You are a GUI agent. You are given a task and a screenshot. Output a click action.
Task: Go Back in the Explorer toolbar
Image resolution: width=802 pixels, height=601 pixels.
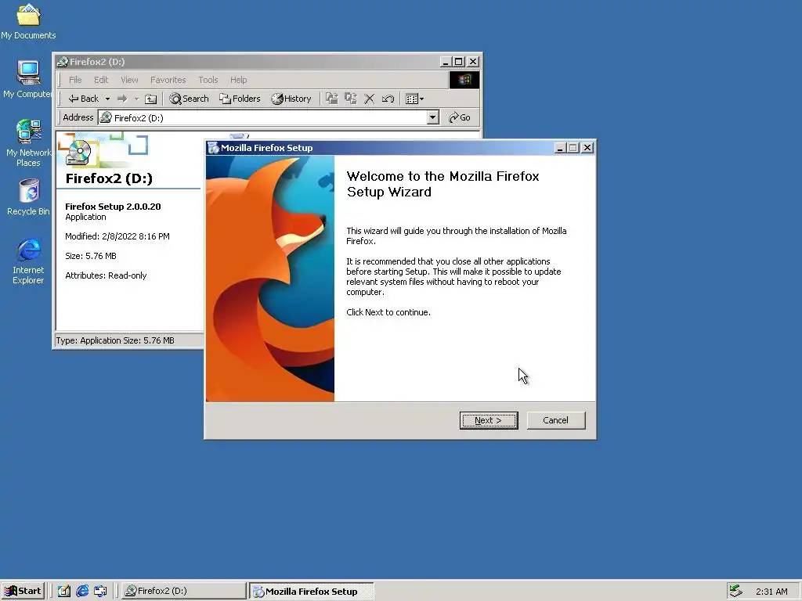84,99
